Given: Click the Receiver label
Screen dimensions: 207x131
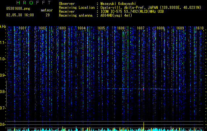Looking at the screenshot, I should click(67, 11).
